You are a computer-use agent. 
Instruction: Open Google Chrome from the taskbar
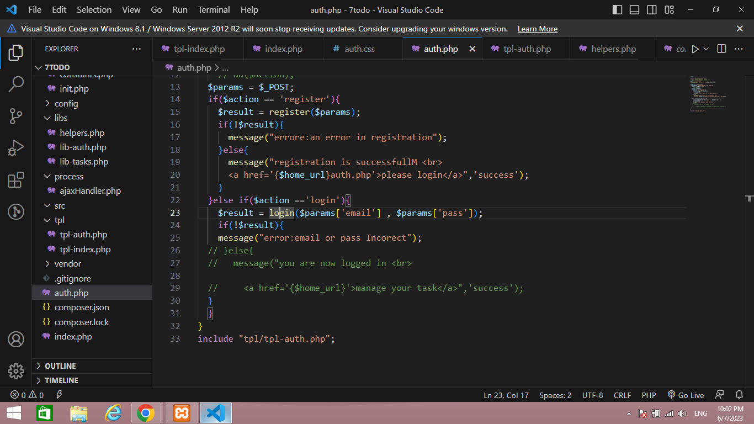click(x=146, y=413)
